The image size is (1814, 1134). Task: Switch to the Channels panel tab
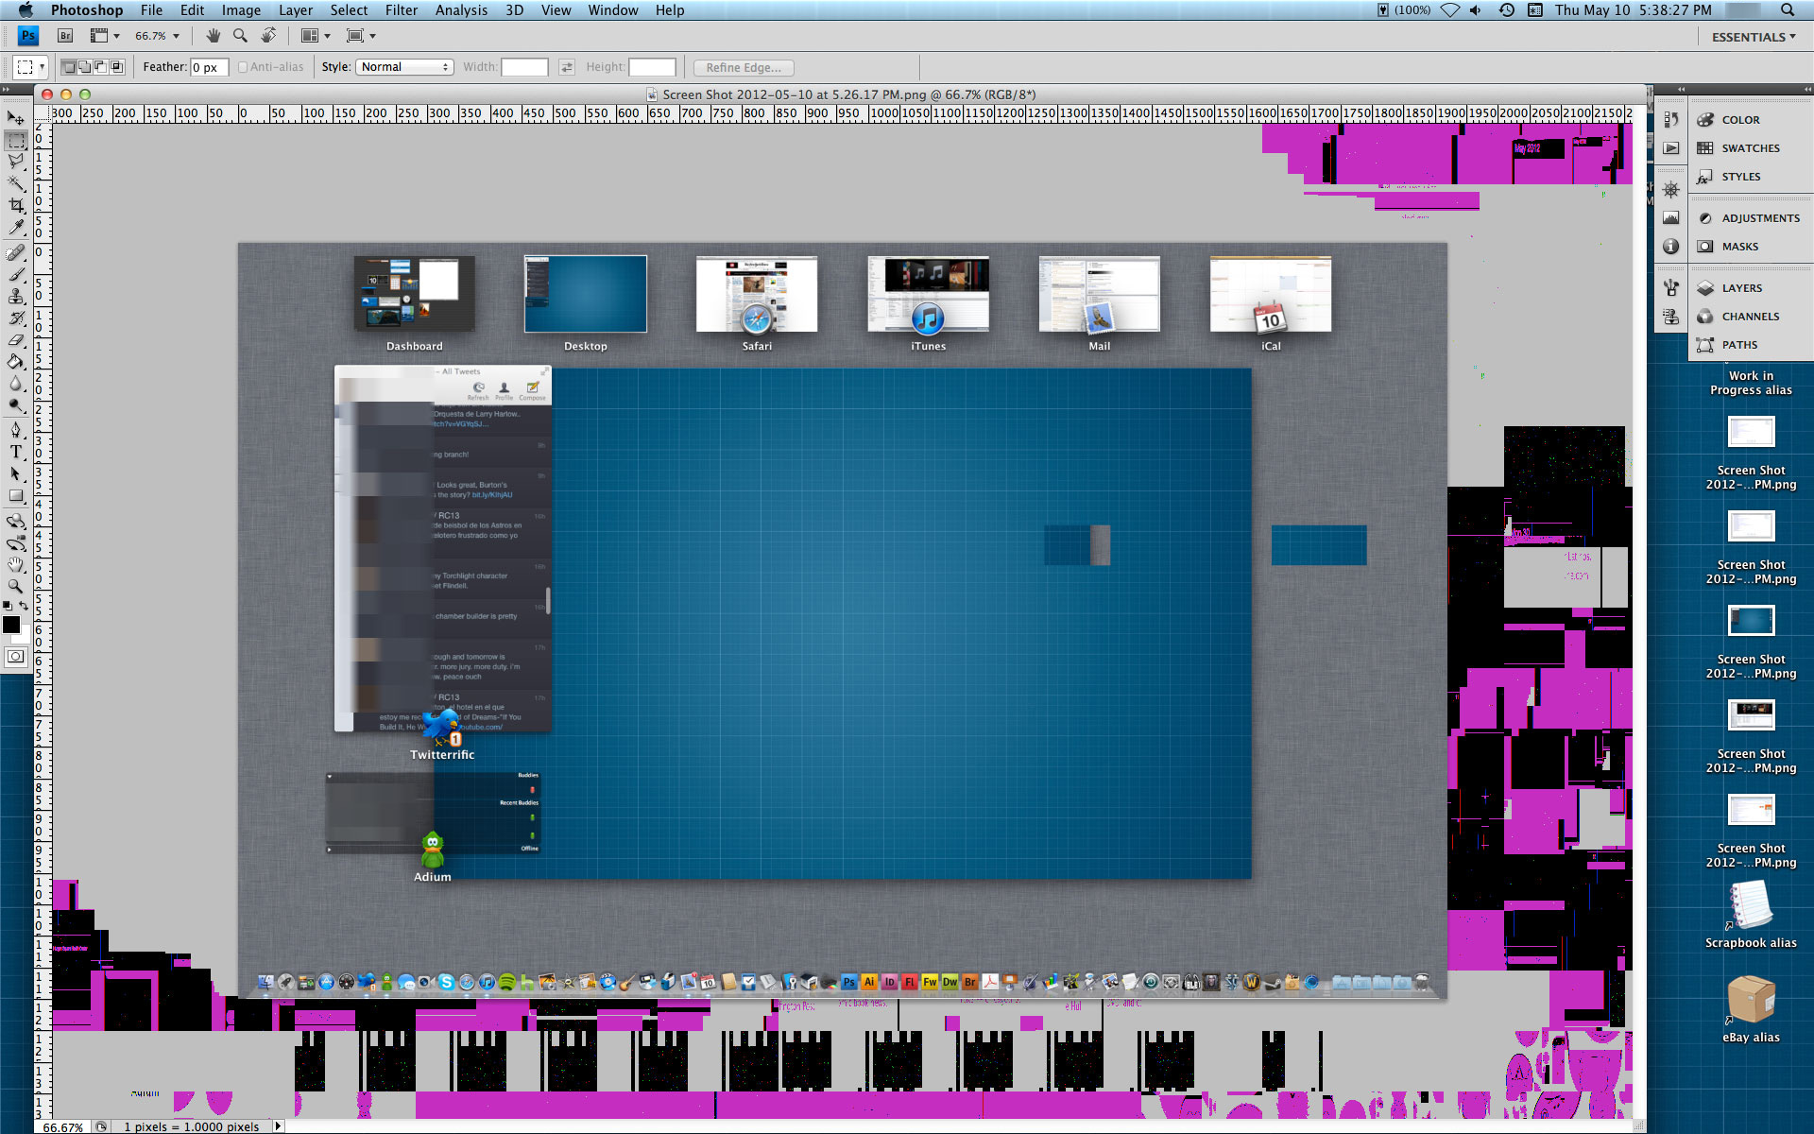1750,317
